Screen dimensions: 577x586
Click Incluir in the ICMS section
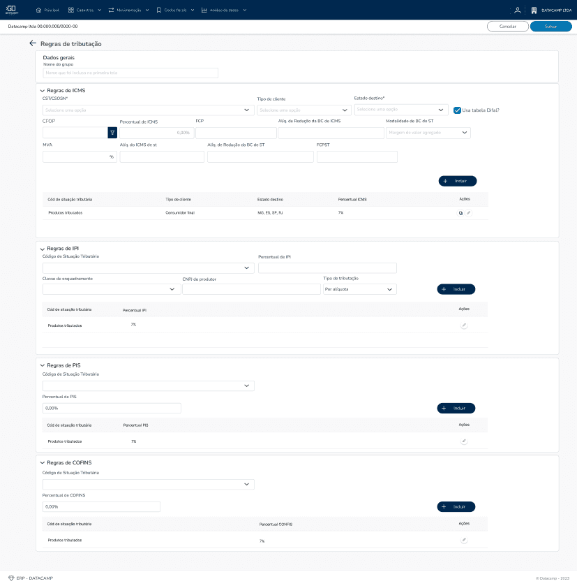click(x=458, y=181)
